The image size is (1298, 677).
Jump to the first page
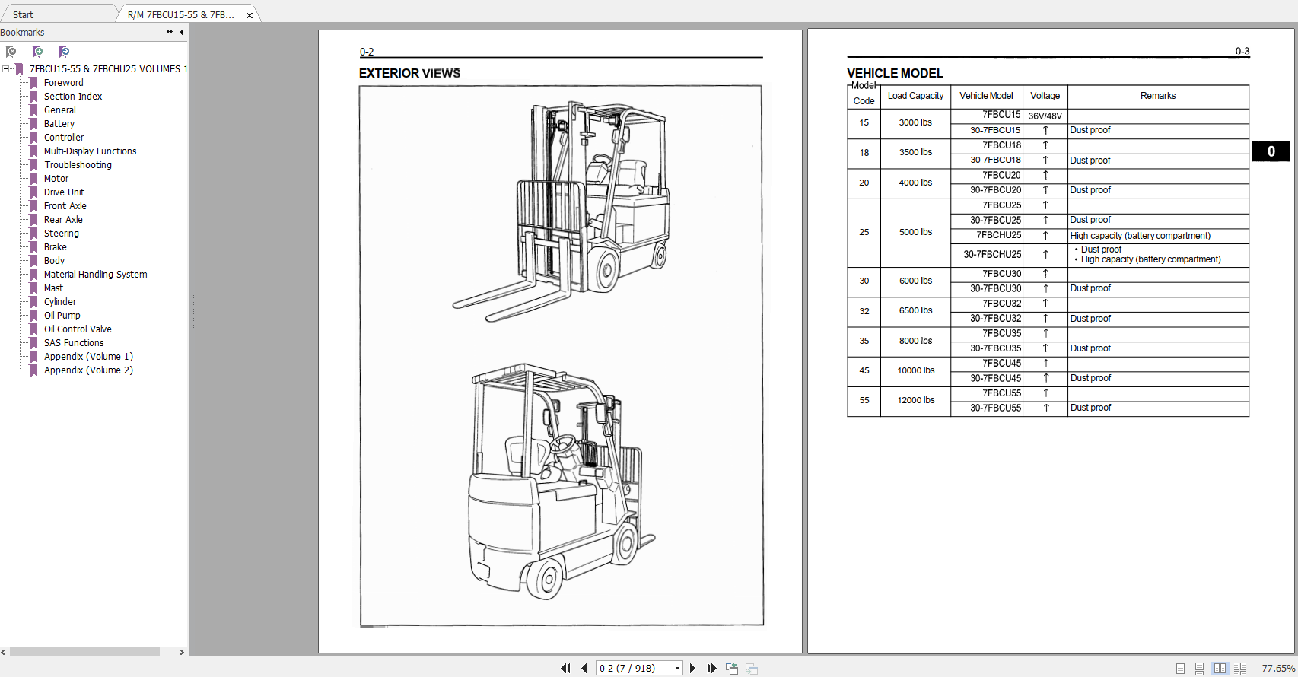565,668
